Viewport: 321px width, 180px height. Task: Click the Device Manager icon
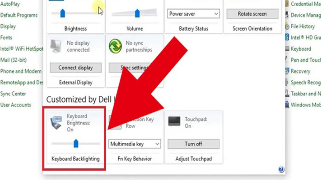click(x=287, y=15)
